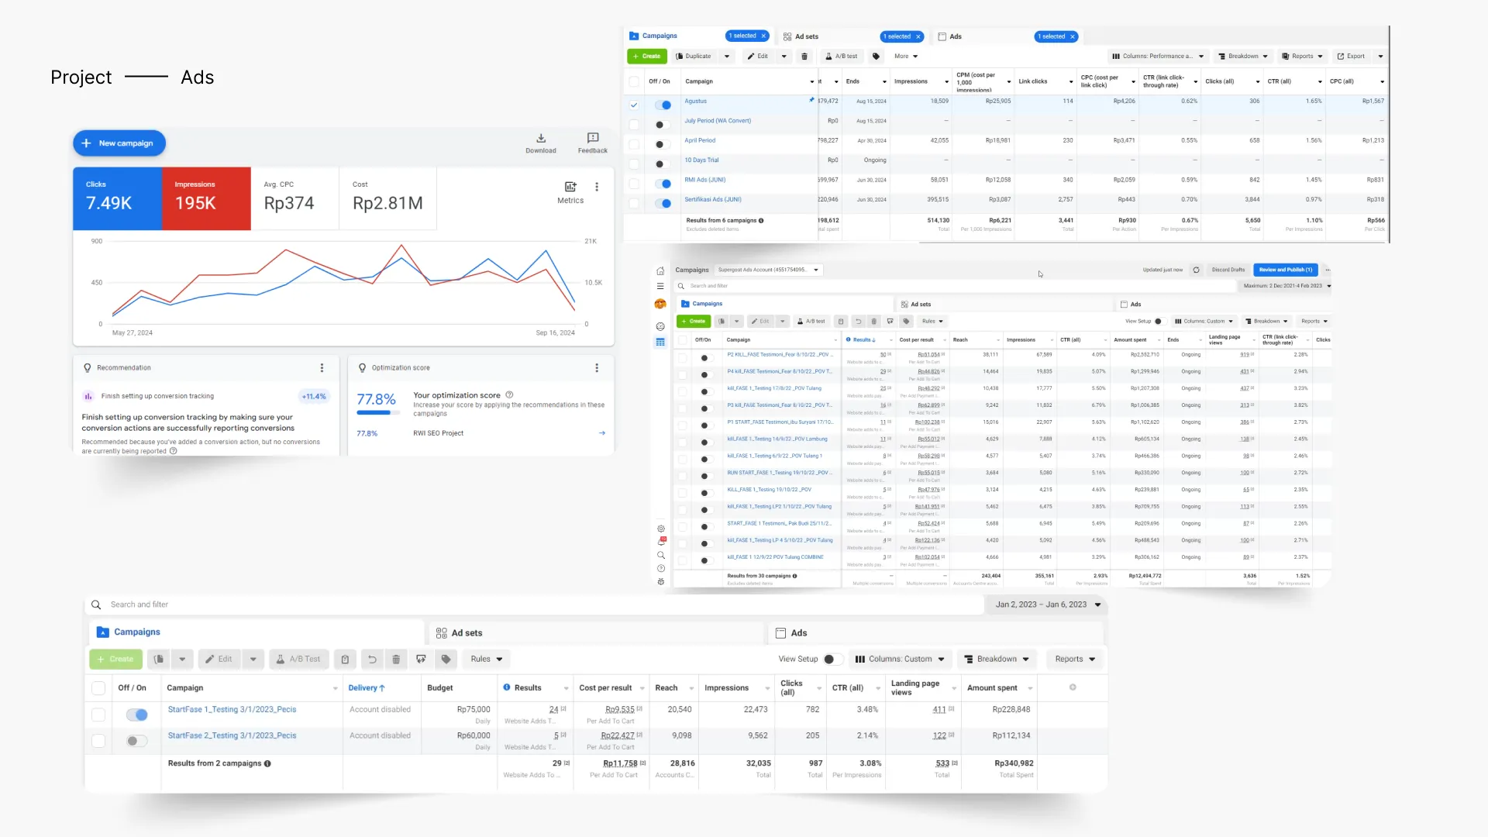Click the tag label icon in bottom toolbar
This screenshot has width=1488, height=837.
pos(446,660)
